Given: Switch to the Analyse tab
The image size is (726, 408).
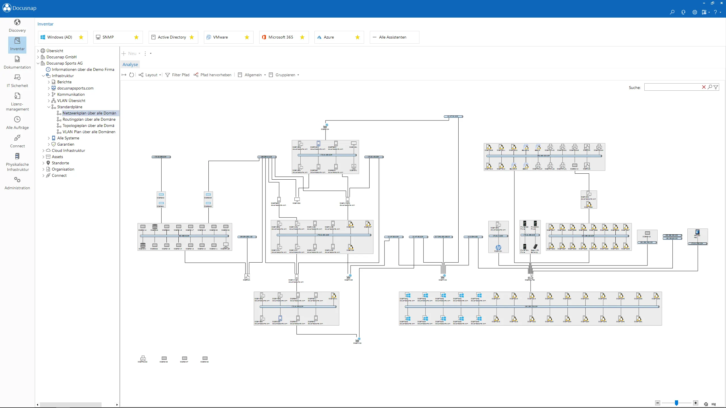Looking at the screenshot, I should click(130, 64).
